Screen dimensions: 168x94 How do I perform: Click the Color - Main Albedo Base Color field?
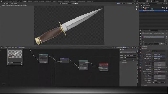coord(160,56)
